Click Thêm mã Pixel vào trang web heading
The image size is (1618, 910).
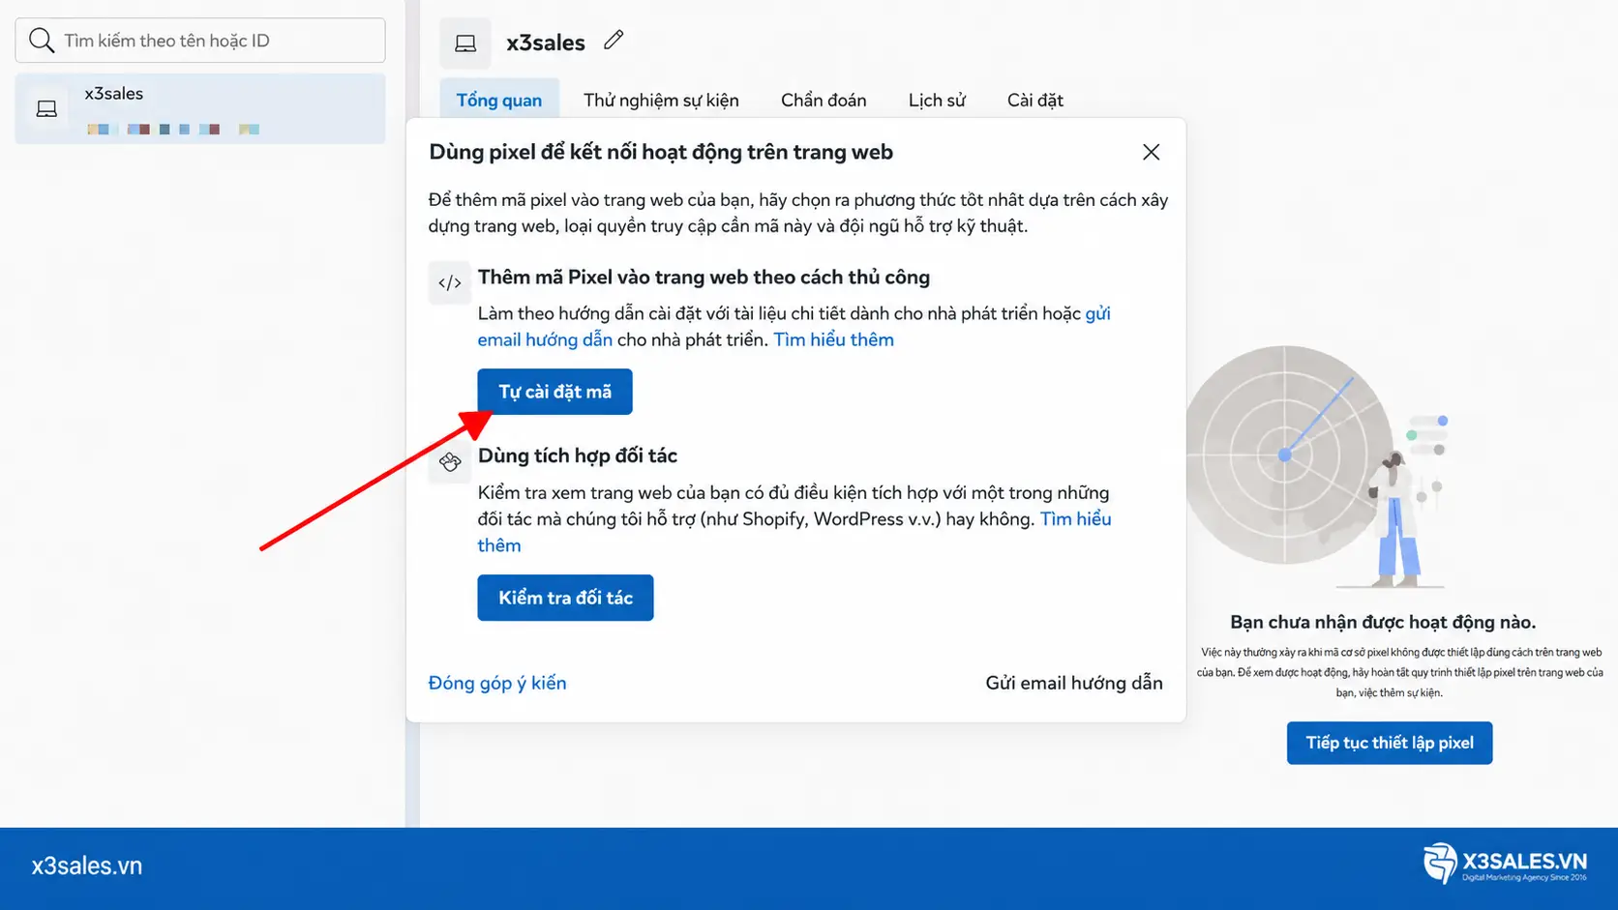coord(704,278)
